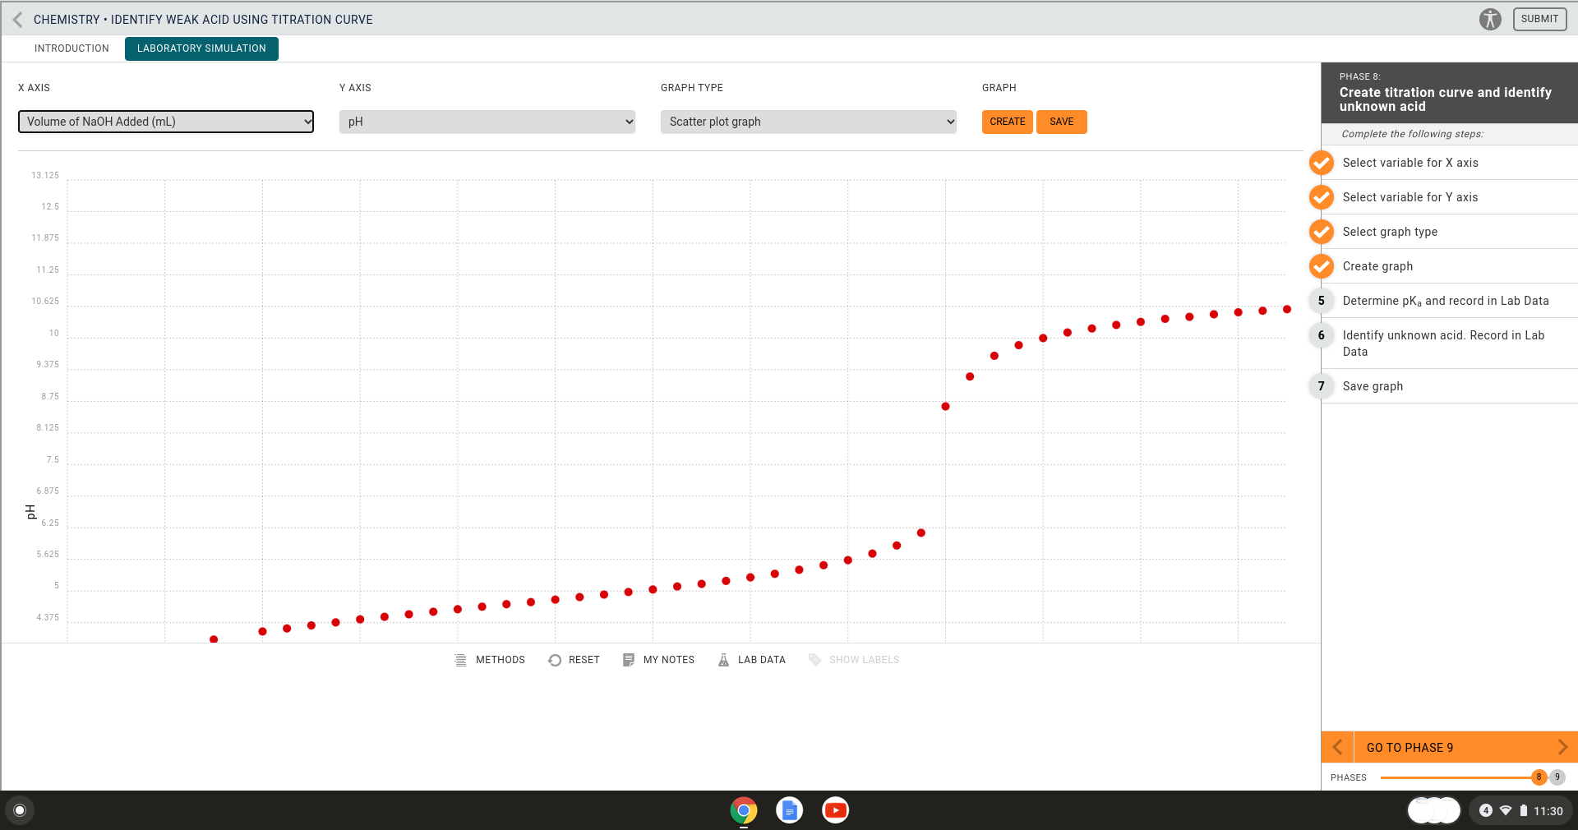Viewport: 1578px width, 830px height.
Task: Click the checkmark for Select graph type
Action: click(x=1321, y=232)
